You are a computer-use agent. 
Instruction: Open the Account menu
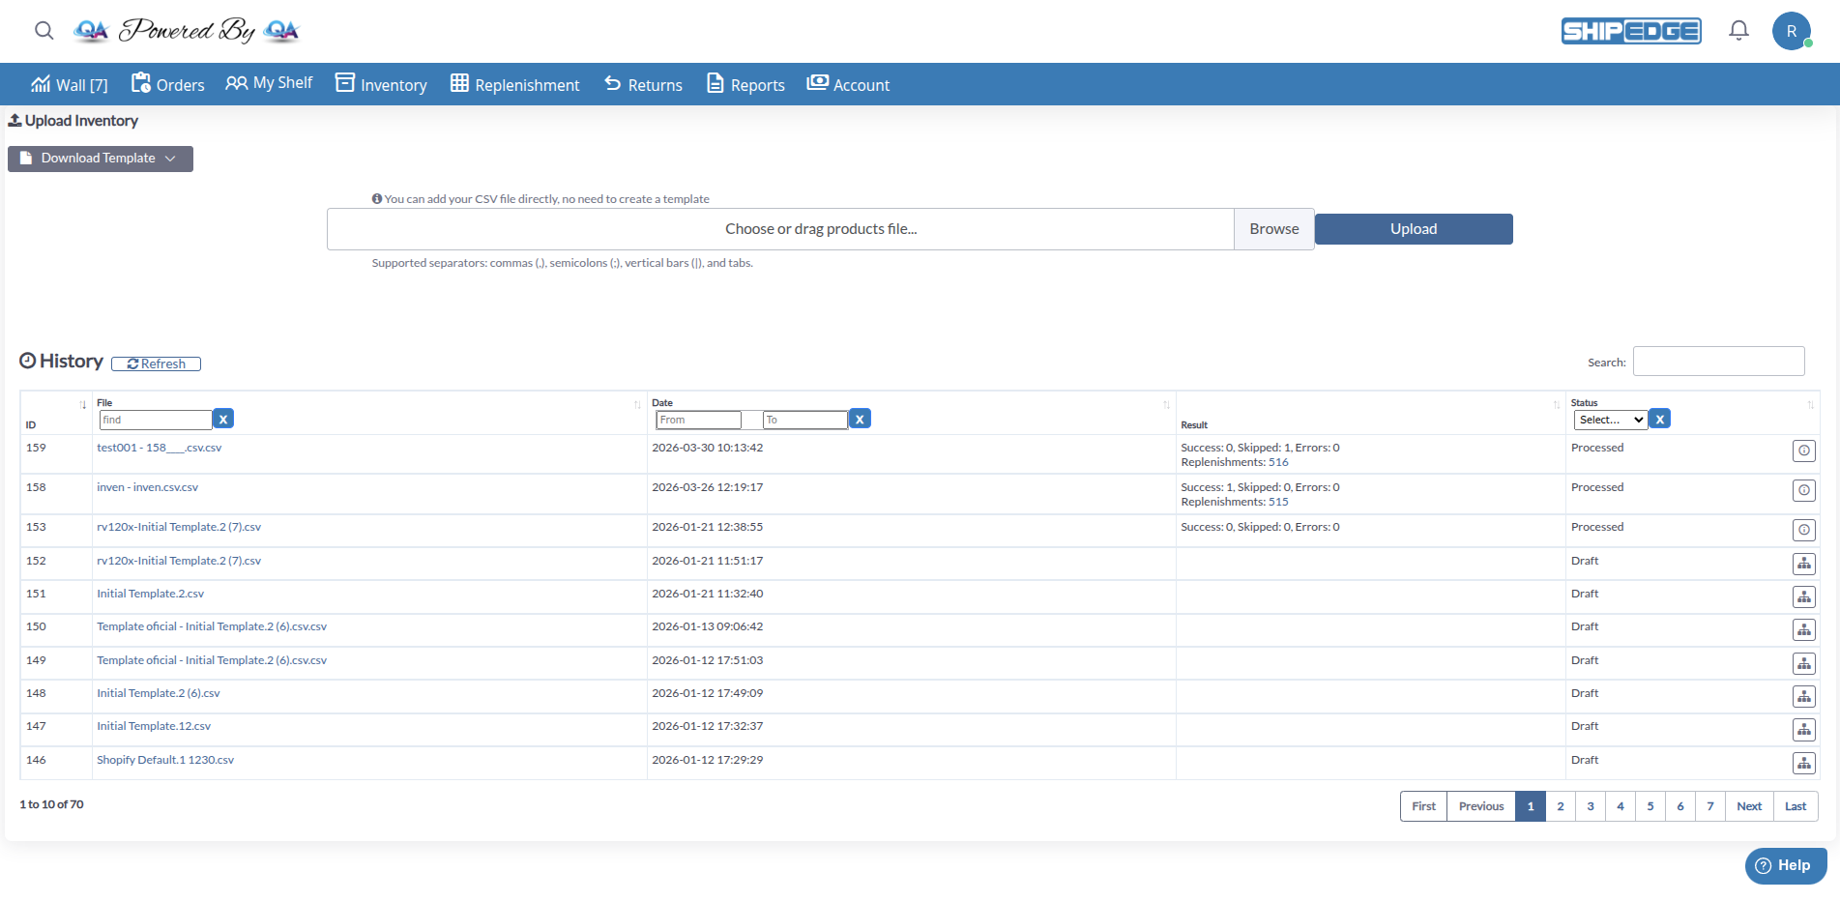click(848, 85)
